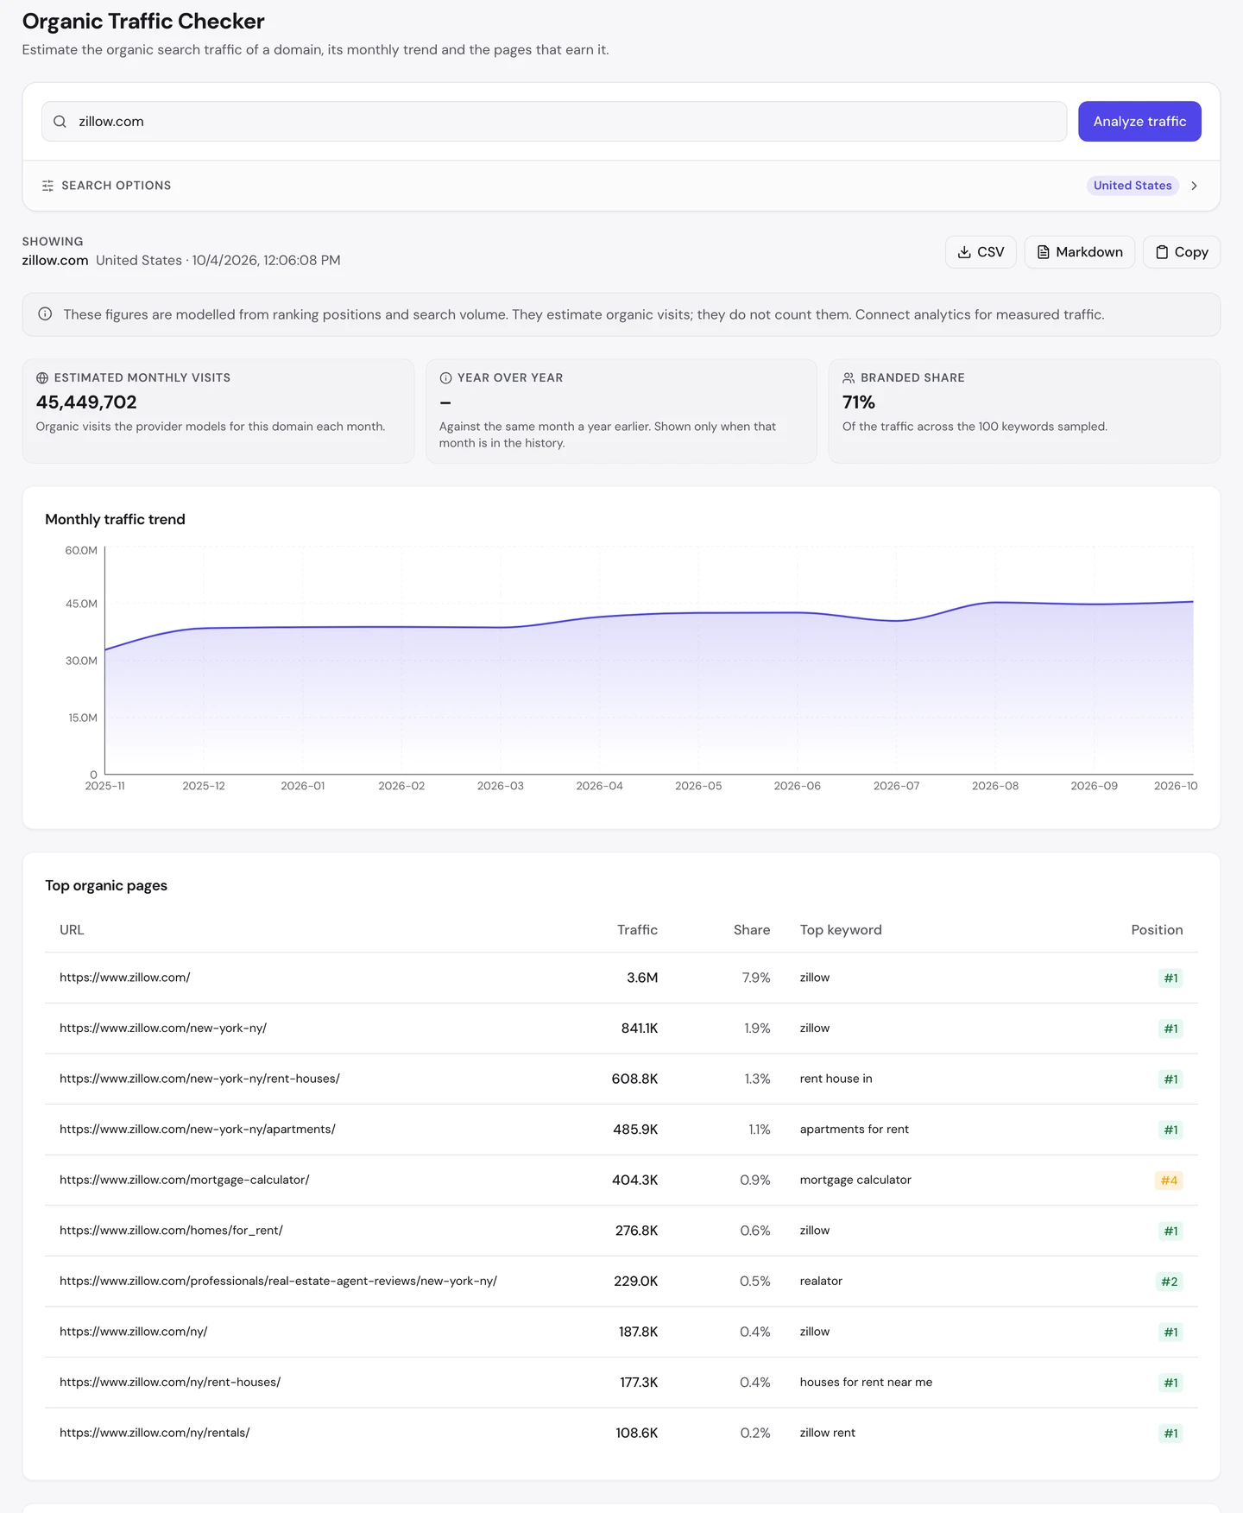Download results as CSV

click(x=981, y=252)
